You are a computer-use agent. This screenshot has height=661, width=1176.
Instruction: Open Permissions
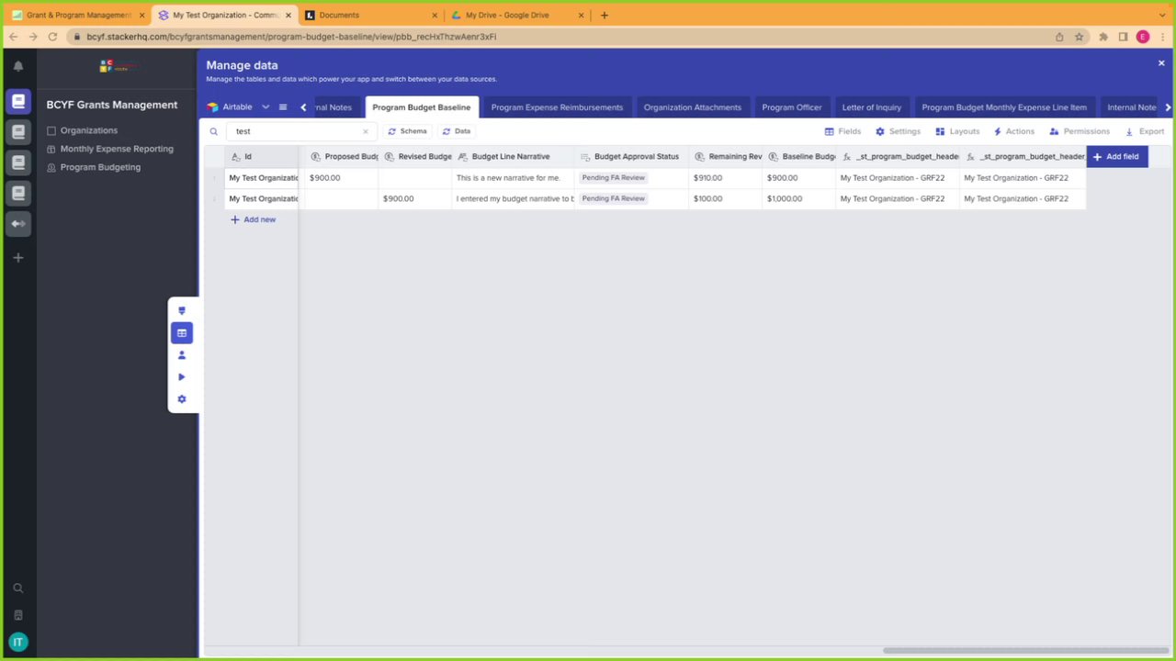point(1080,131)
